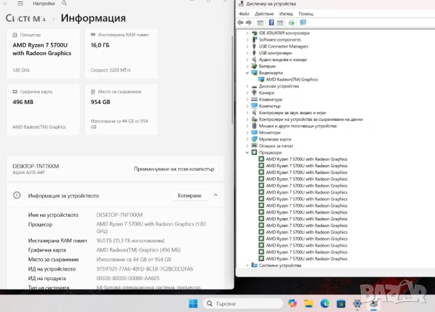Expand Камери node

click(247, 93)
